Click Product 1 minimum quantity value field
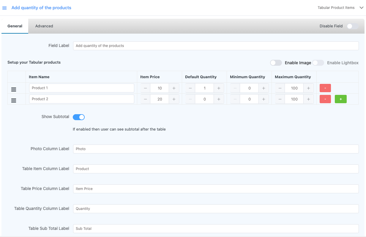366x237 pixels. tap(249, 88)
